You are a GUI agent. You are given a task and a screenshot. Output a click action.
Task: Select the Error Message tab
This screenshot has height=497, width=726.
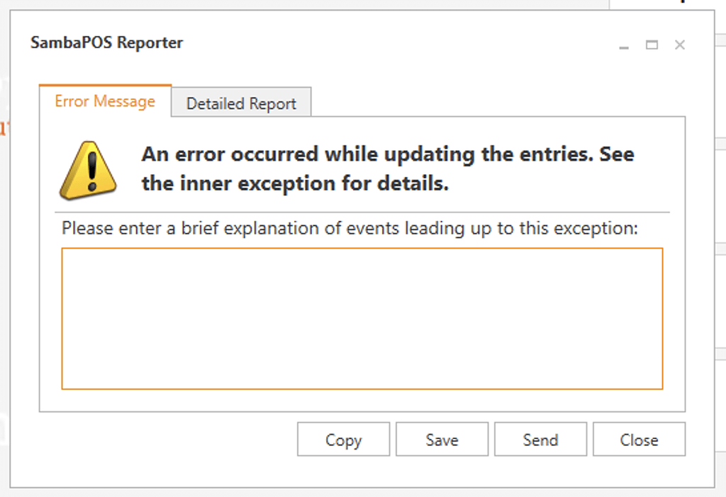105,101
